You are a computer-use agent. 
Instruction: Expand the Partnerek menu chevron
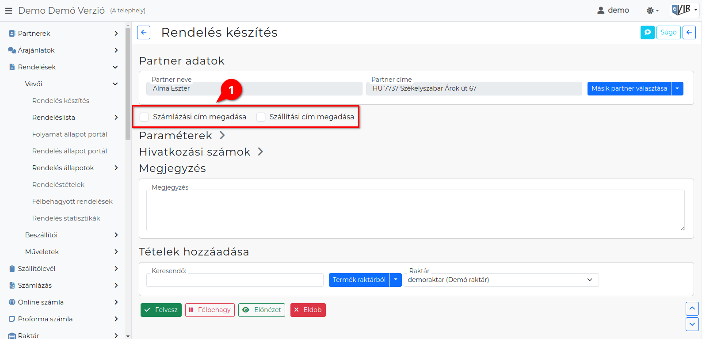[116, 34]
